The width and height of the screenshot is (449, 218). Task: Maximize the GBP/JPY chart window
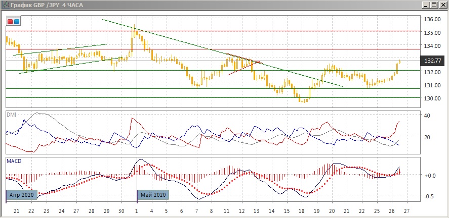coord(434,5)
